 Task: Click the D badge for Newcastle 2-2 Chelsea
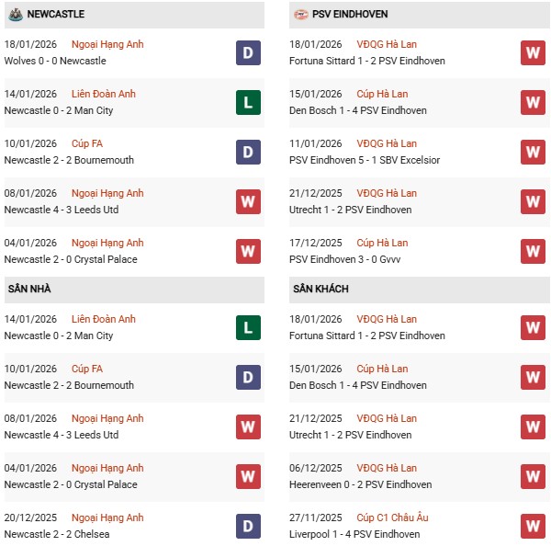pyautogui.click(x=248, y=526)
